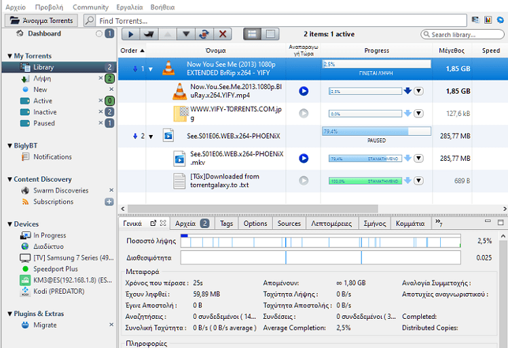
Task: Collapse the BiglyBT sidebar section
Action: click(x=10, y=146)
